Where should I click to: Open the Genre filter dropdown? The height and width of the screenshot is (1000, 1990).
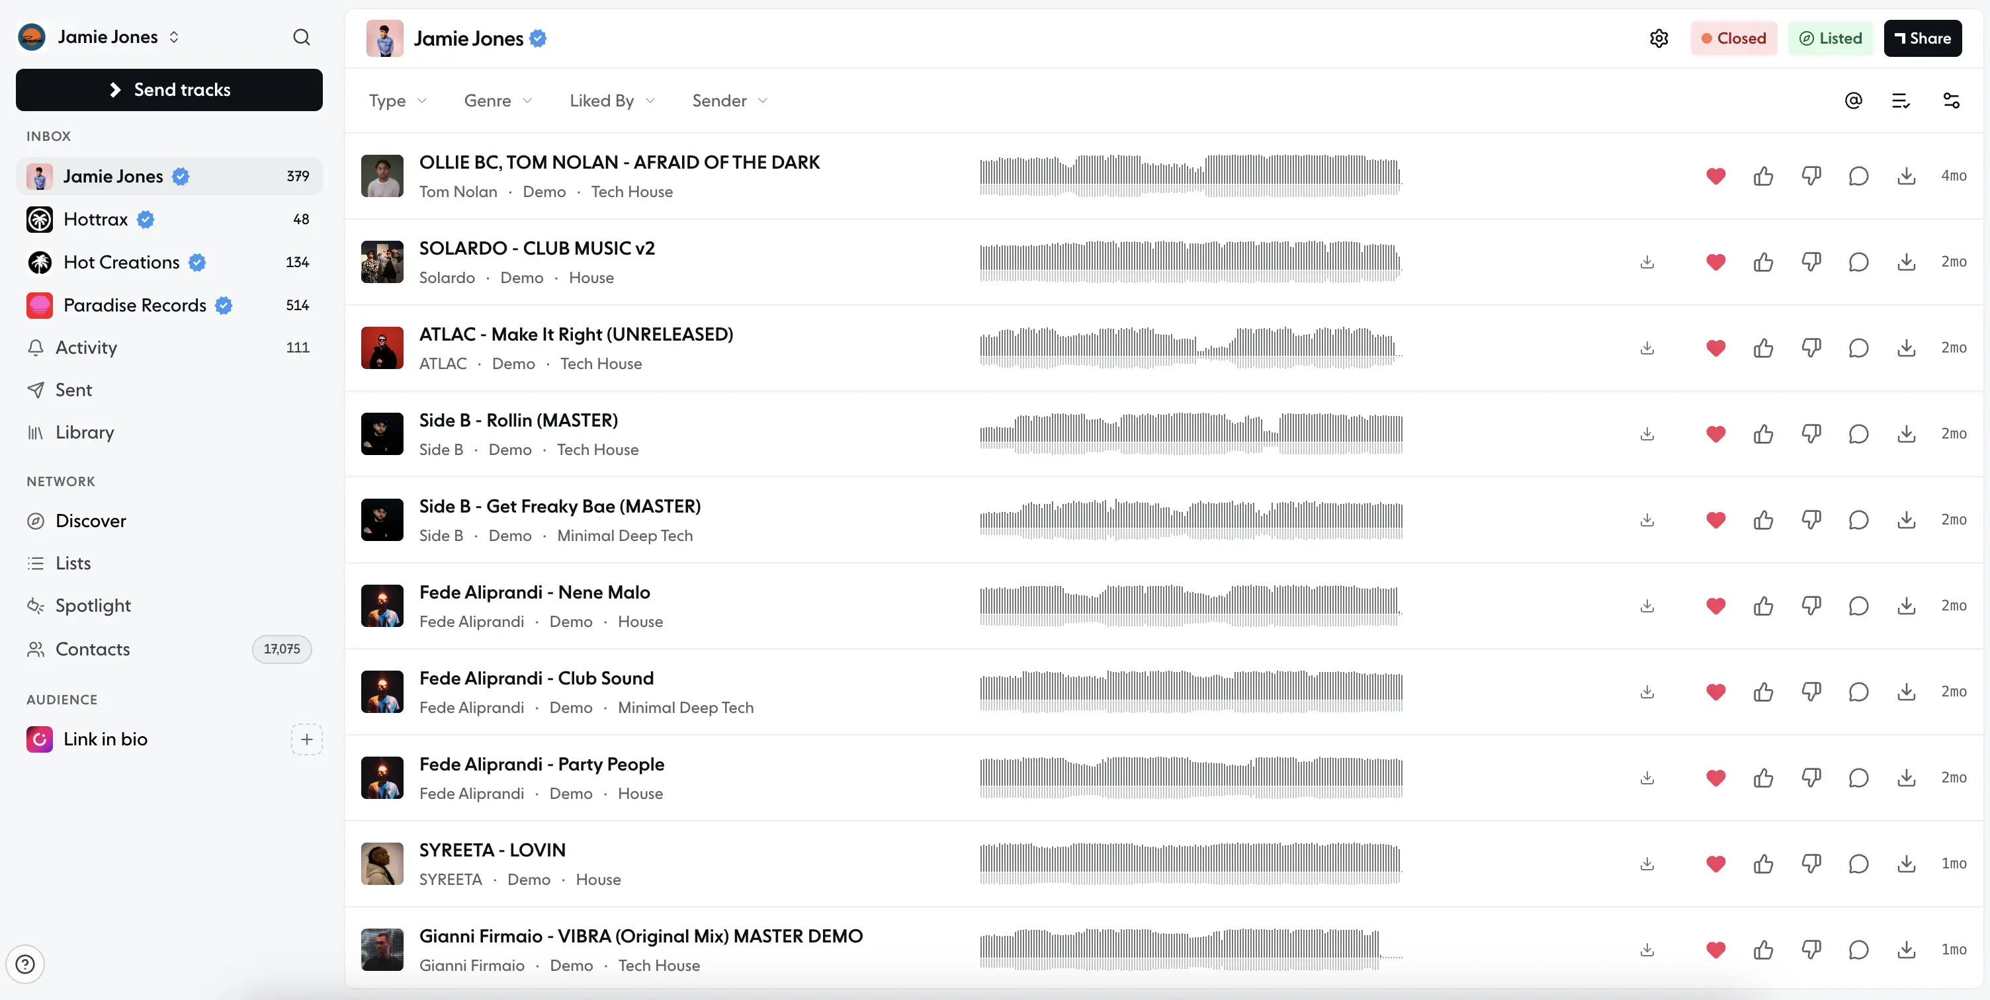pos(498,101)
